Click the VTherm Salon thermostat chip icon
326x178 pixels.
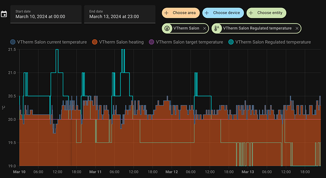tap(167, 28)
